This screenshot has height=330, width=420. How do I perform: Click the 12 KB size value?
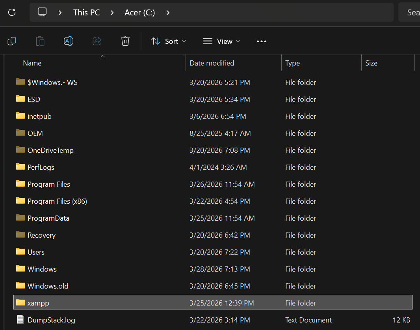(401, 320)
